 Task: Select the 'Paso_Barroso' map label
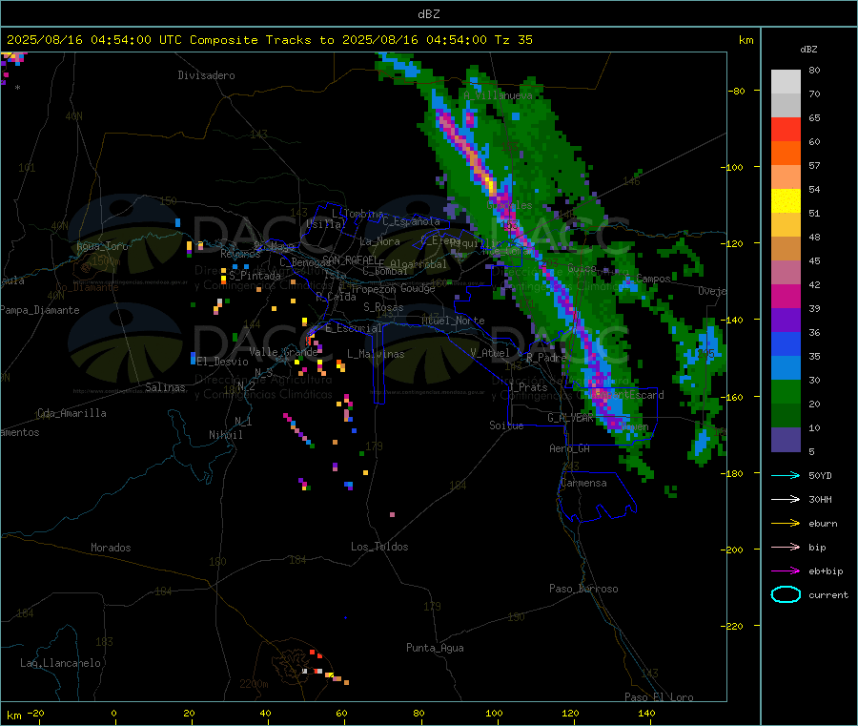pos(583,589)
